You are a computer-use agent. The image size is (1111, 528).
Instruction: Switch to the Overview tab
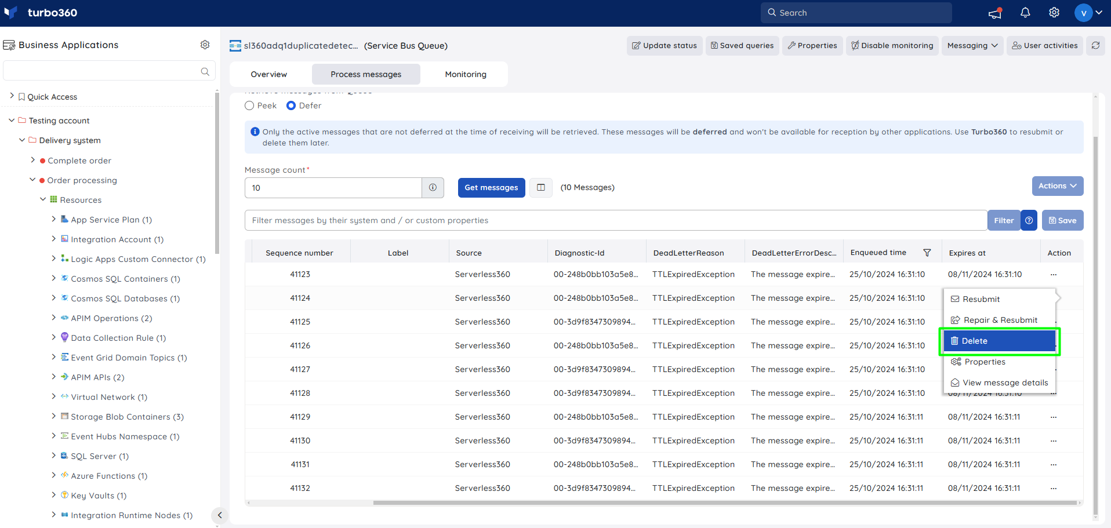click(x=269, y=74)
